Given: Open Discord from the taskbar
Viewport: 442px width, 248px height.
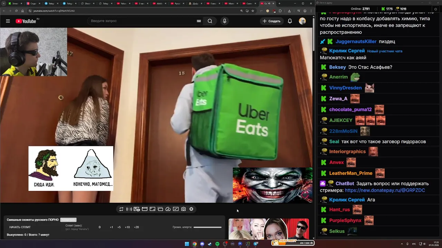Looking at the screenshot, I should 202,244.
